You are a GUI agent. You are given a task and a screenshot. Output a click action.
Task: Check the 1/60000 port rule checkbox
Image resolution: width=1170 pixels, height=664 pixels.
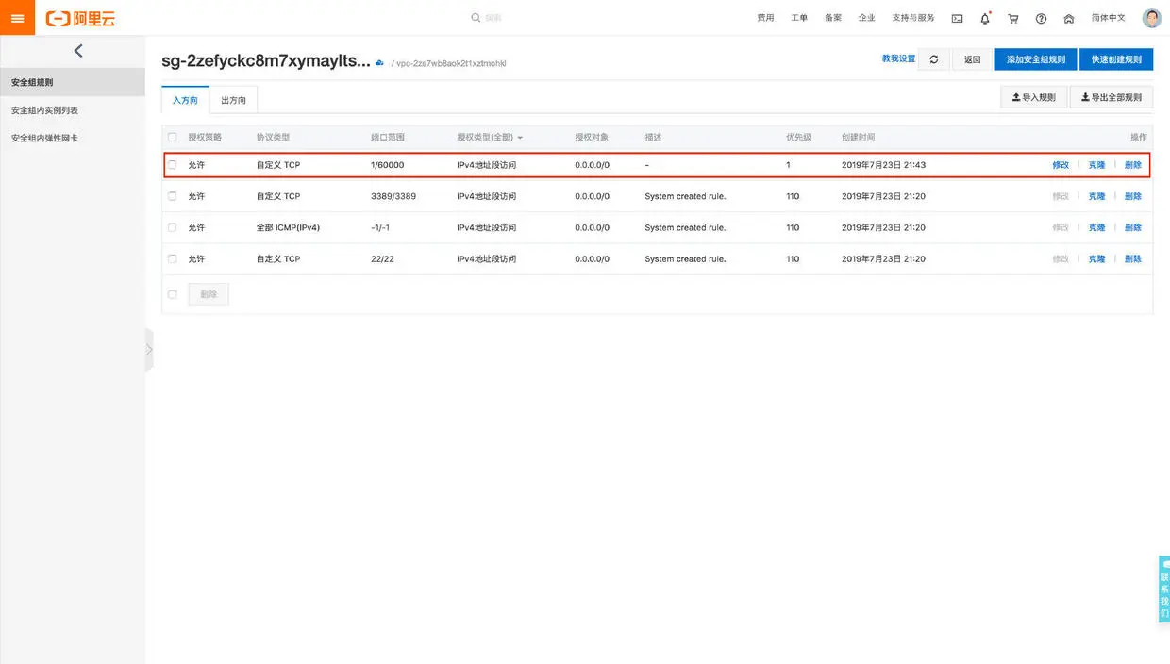pos(172,165)
